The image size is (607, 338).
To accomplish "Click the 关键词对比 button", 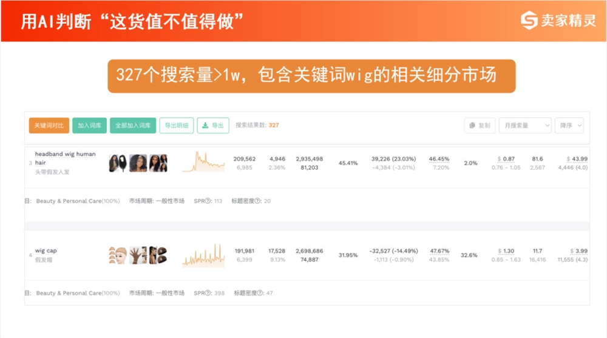I will (x=49, y=126).
